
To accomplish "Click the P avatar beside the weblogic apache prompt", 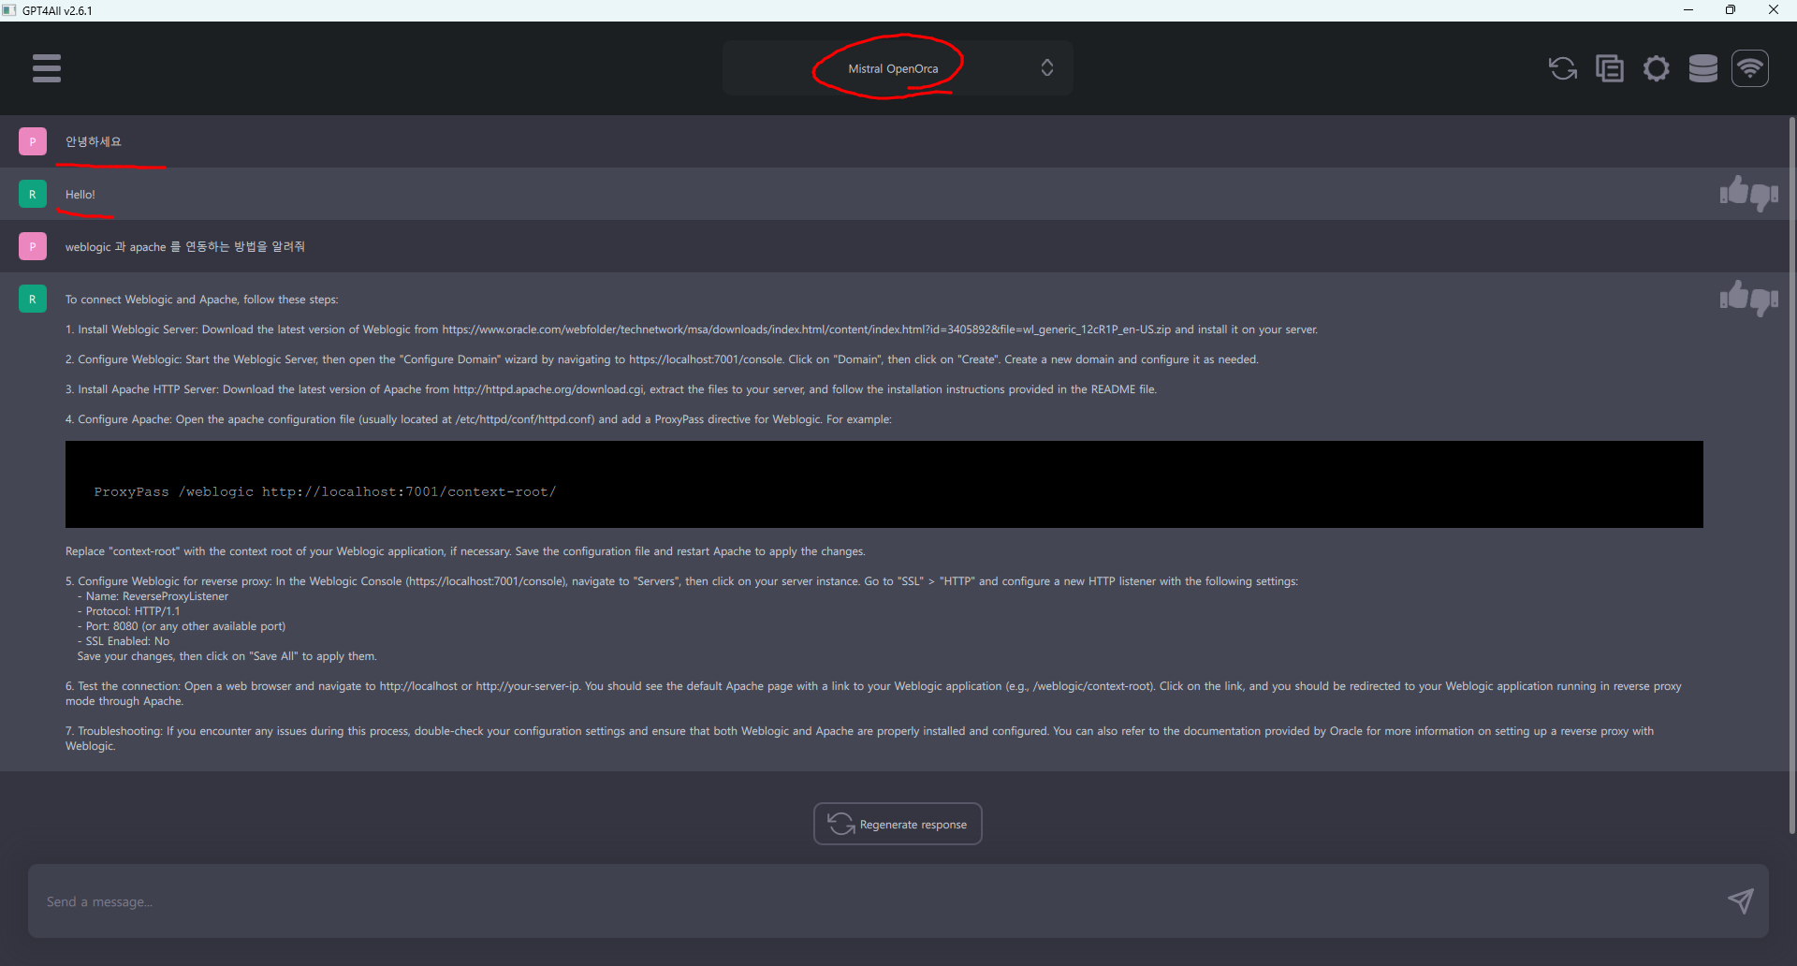I will [33, 246].
